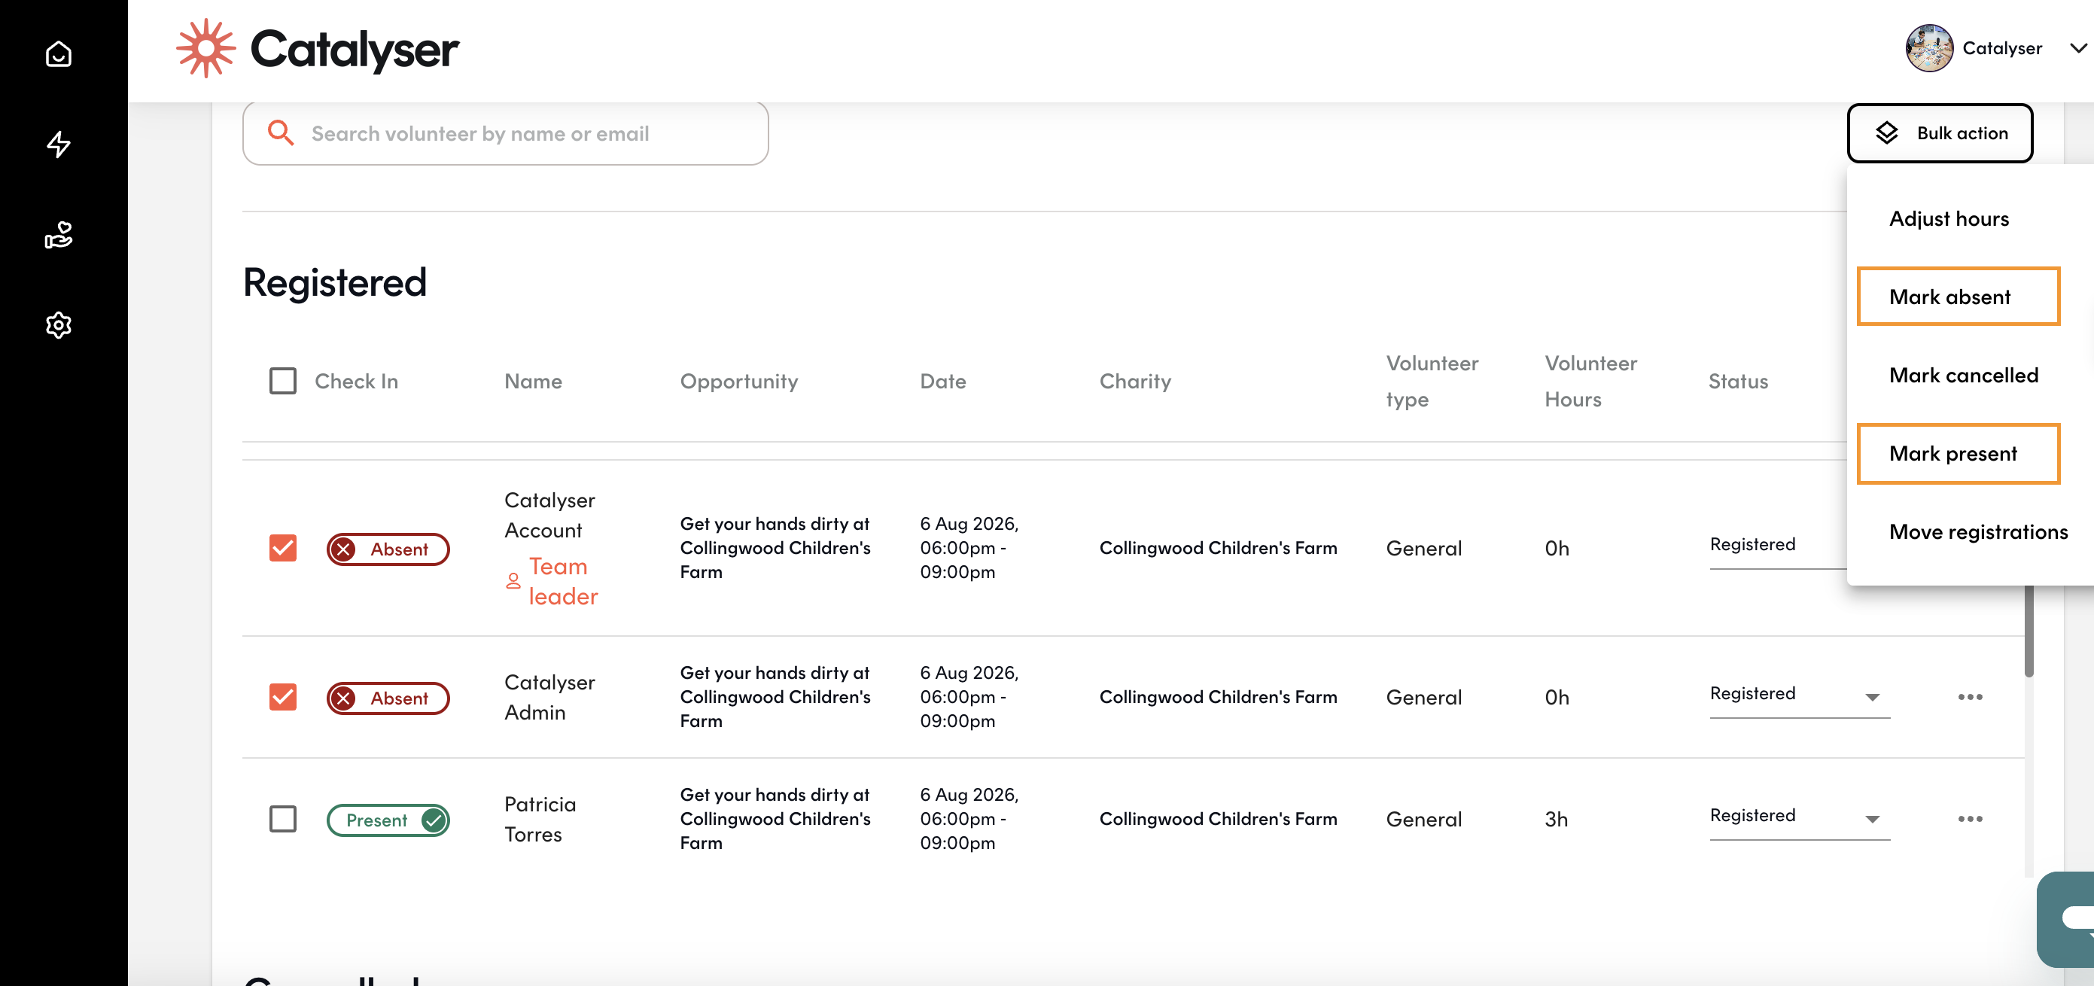The height and width of the screenshot is (986, 2094).
Task: Click the Catalyser username in header
Action: pos(2001,49)
